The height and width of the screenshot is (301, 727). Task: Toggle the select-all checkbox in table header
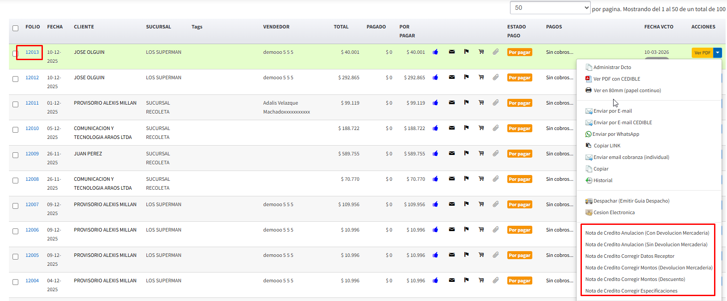click(15, 28)
